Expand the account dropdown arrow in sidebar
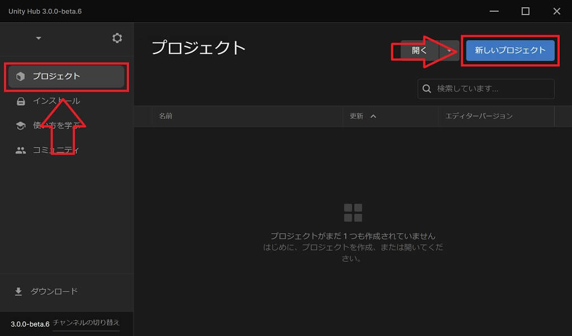 (39, 38)
